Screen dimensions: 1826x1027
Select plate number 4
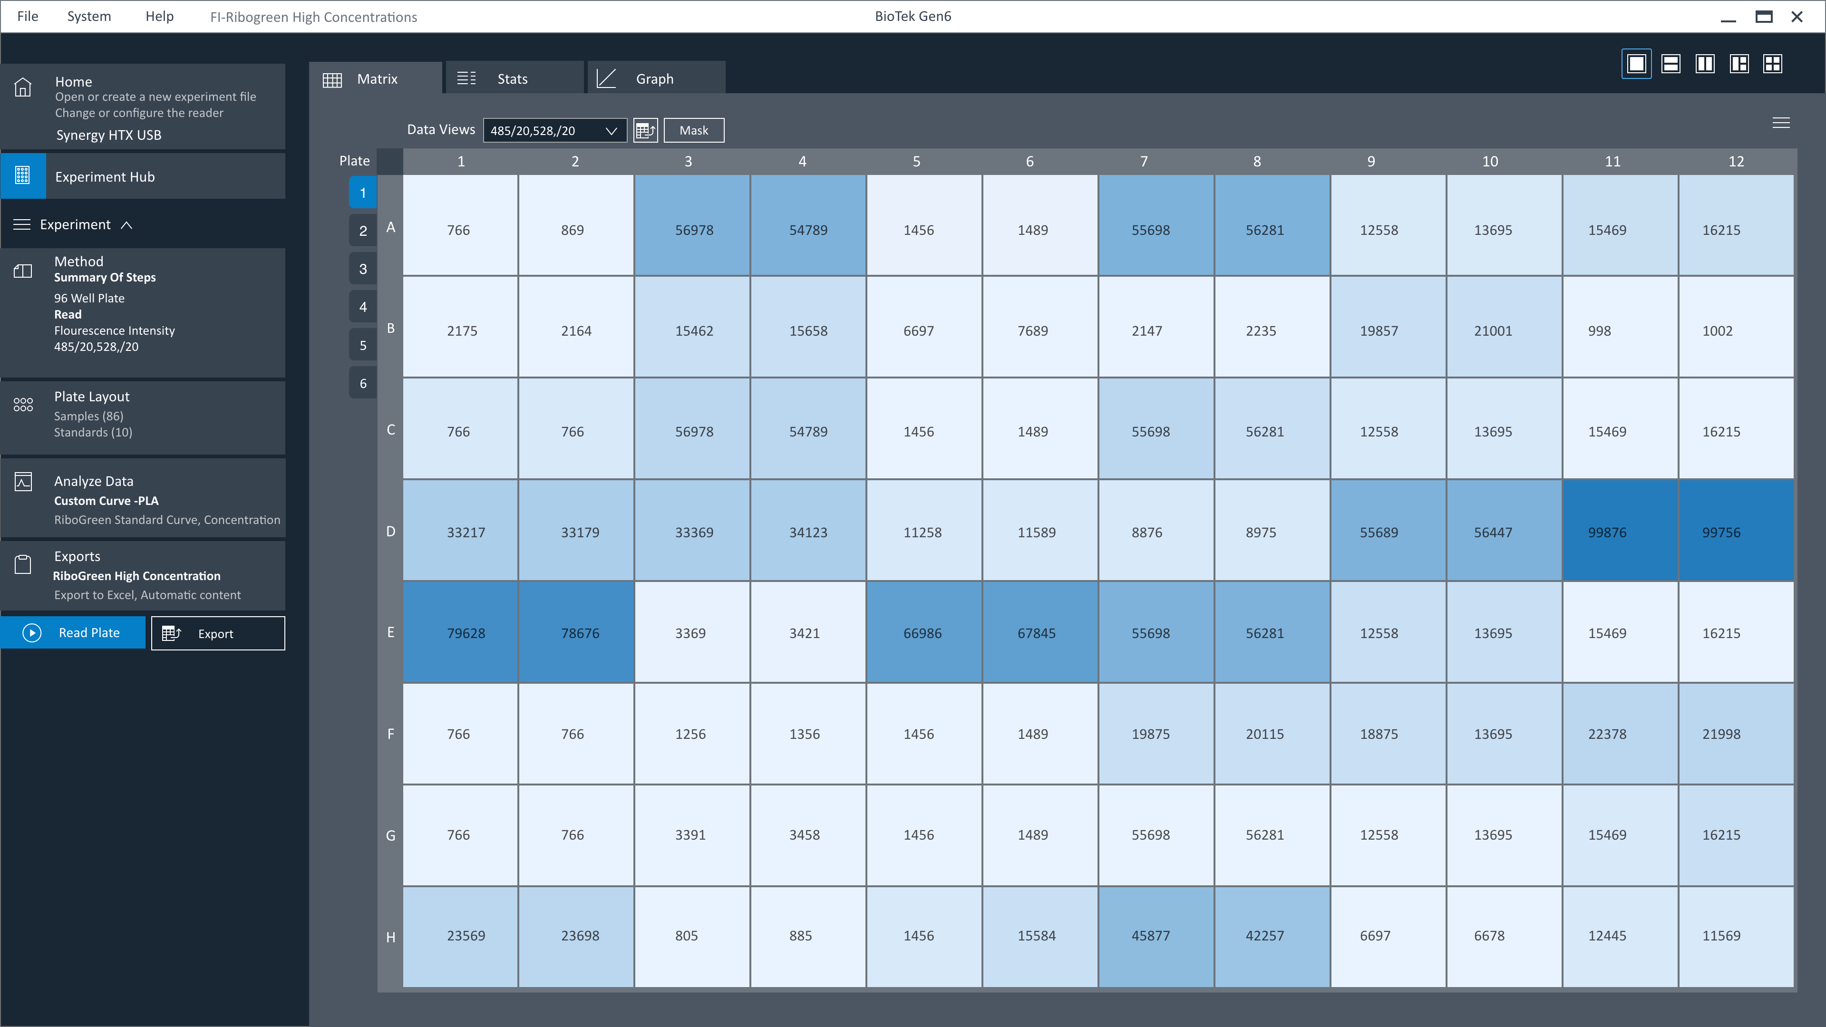click(x=363, y=307)
